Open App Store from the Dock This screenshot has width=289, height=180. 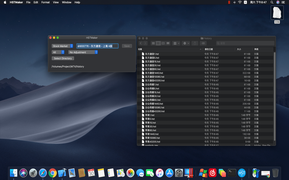click(169, 173)
